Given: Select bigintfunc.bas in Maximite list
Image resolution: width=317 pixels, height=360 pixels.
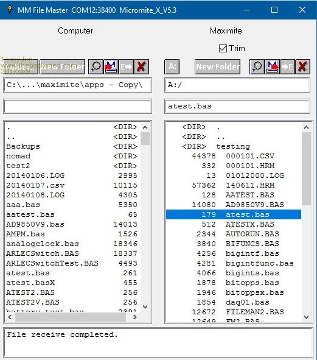Looking at the screenshot, I should [234, 263].
